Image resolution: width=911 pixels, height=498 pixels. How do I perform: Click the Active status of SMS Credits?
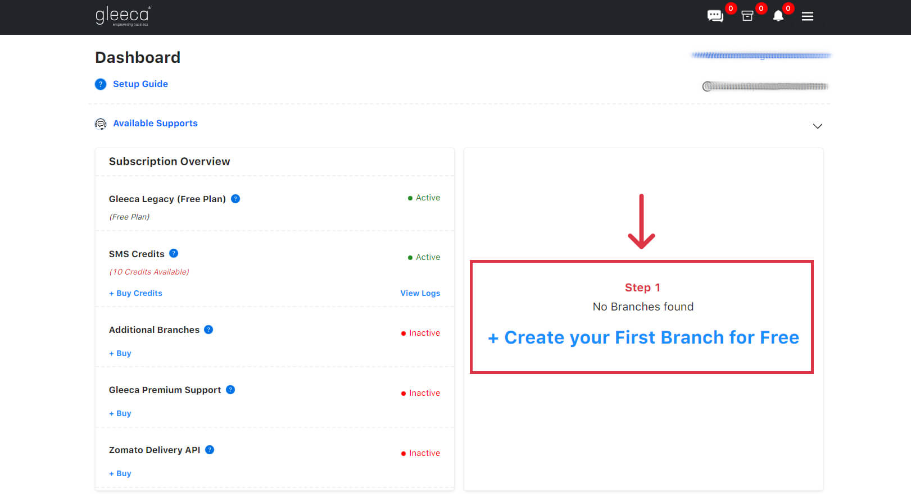(424, 257)
